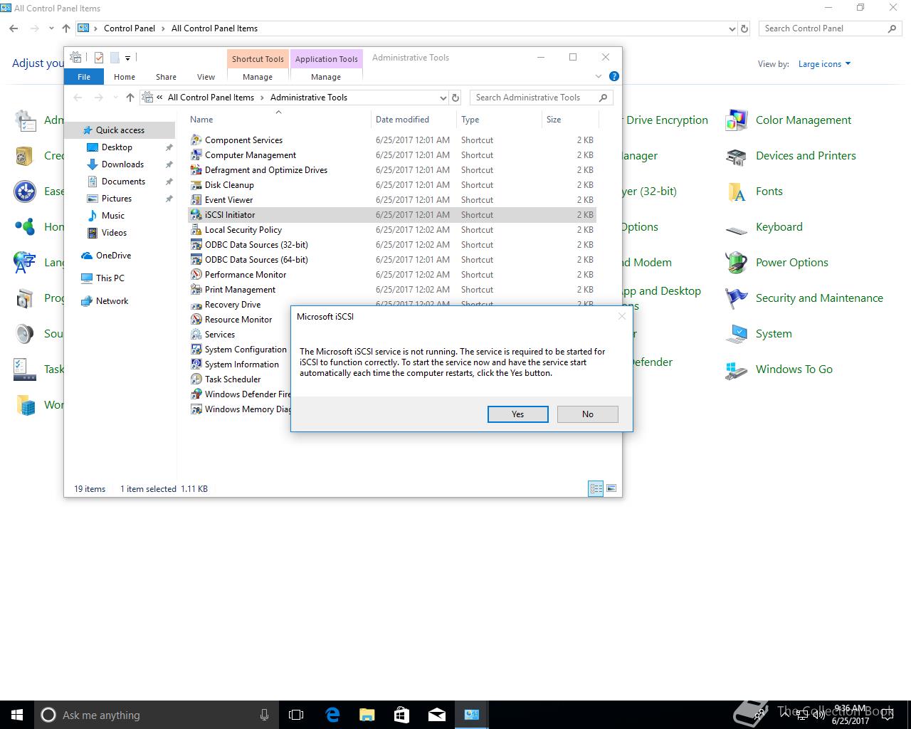
Task: Select the System Information icon
Action: pyautogui.click(x=196, y=364)
